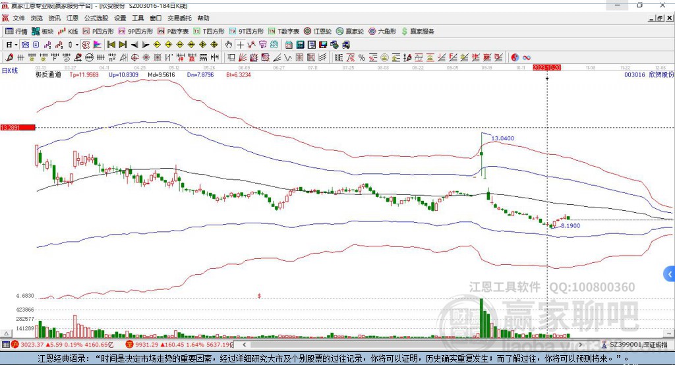Step chart left with black arrow
This screenshot has width=675, height=365.
134,45
